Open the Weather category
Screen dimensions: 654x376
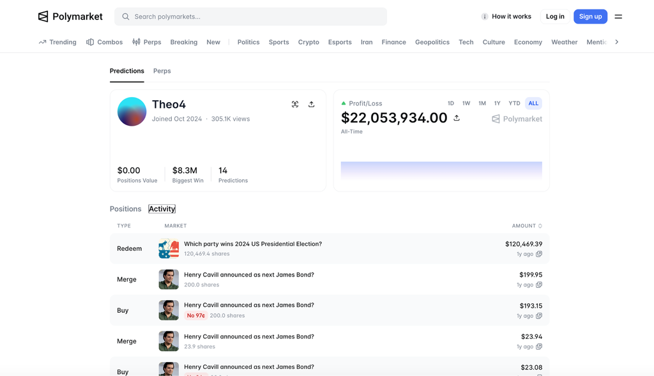pos(565,42)
